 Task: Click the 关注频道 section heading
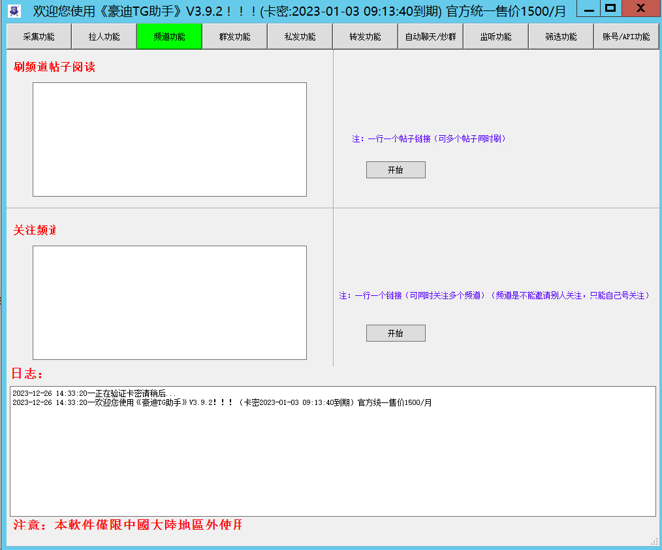[x=35, y=230]
